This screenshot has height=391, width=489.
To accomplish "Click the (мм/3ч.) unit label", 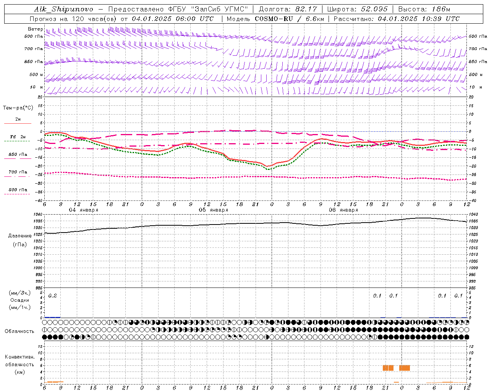I will (x=20, y=293).
